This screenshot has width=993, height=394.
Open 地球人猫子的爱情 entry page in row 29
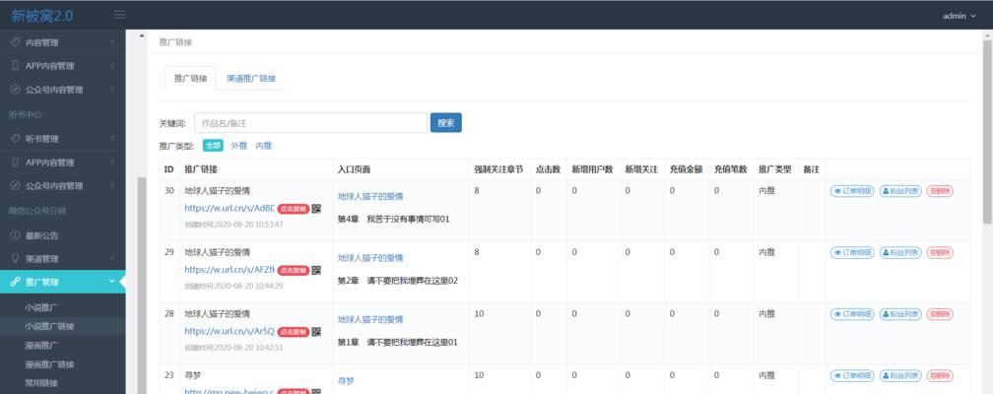[370, 258]
